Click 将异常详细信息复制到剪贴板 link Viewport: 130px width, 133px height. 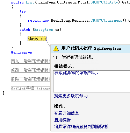pos(81,126)
